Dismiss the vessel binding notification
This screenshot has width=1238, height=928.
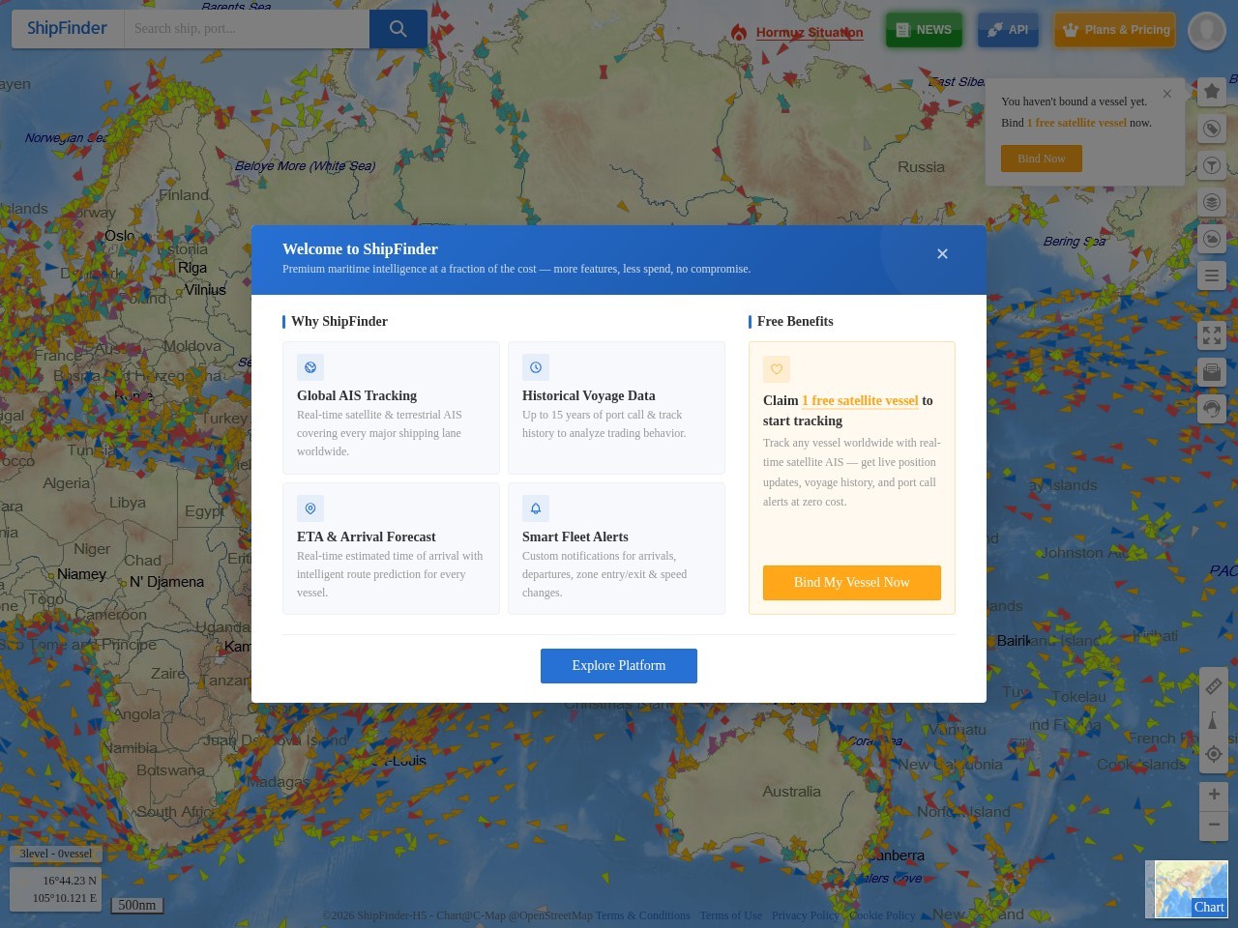[1167, 94]
